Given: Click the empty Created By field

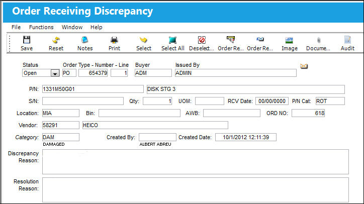Looking at the screenshot, I should coord(157,137).
